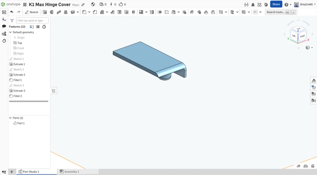Select the Plane tool icon
This screenshot has height=175, width=317.
tap(221, 12)
